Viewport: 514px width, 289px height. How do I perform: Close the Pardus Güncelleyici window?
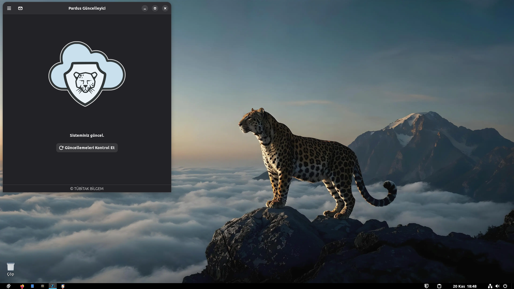[165, 8]
